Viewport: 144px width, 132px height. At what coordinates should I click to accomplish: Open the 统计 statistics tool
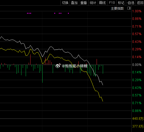[x=93, y=3]
